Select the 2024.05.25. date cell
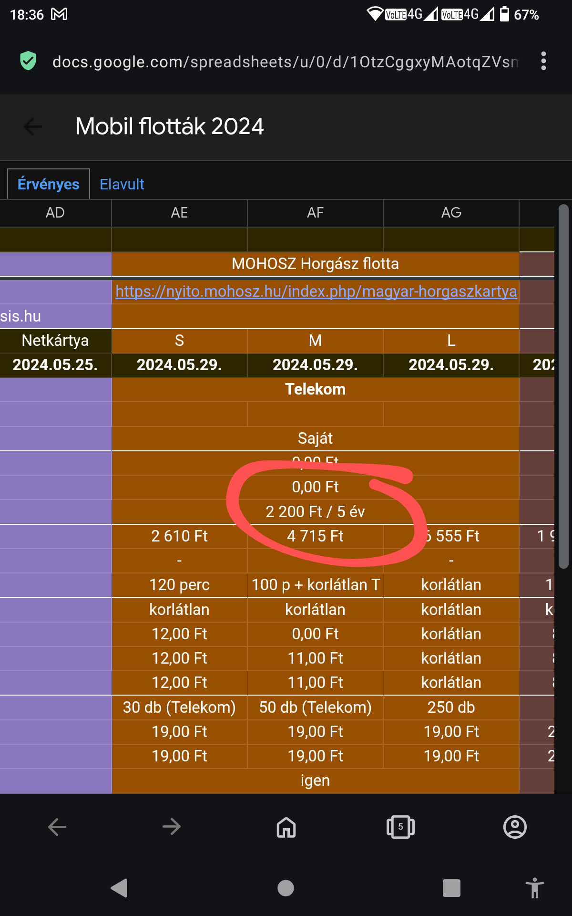Image resolution: width=572 pixels, height=916 pixels. click(55, 365)
